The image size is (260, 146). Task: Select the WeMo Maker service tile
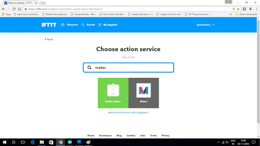coord(113,93)
